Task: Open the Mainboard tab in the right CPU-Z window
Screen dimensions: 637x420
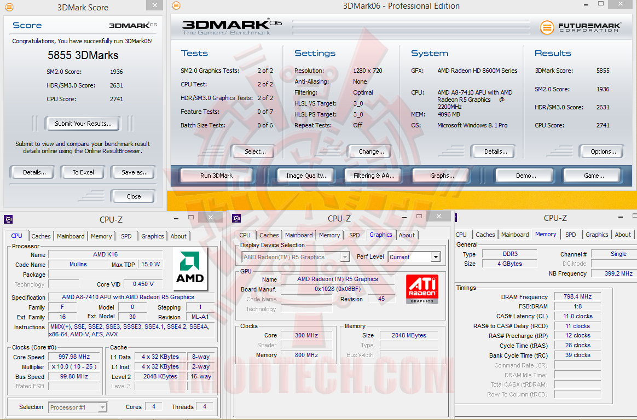Action: [515, 235]
